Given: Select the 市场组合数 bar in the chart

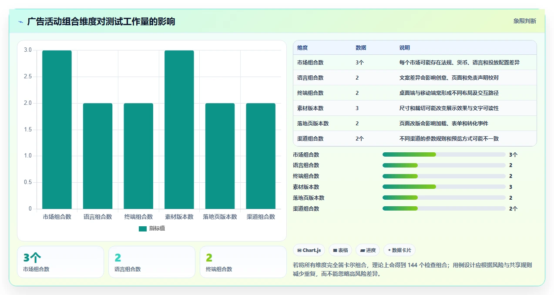Looking at the screenshot, I should coord(57,130).
